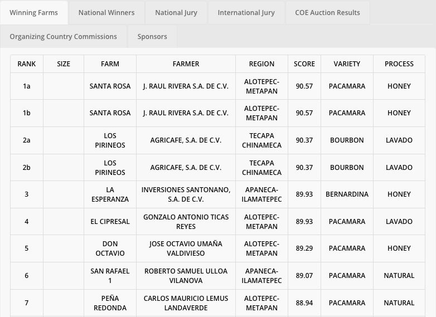This screenshot has height=317, width=436.
Task: Open the COE Auction Results tab
Action: (x=327, y=13)
